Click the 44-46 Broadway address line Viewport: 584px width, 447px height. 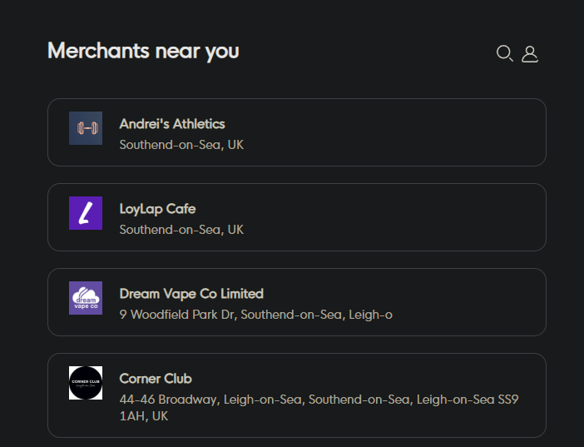tap(319, 400)
